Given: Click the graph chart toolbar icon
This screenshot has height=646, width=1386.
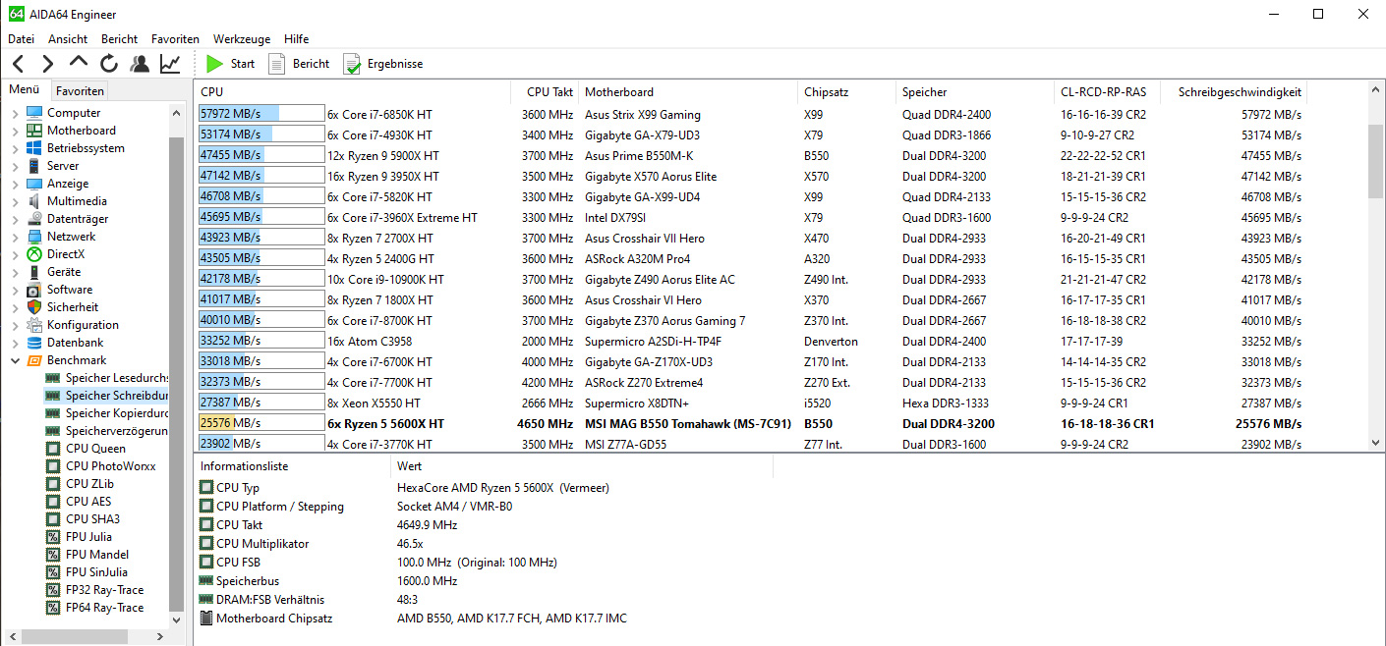Looking at the screenshot, I should point(170,64).
